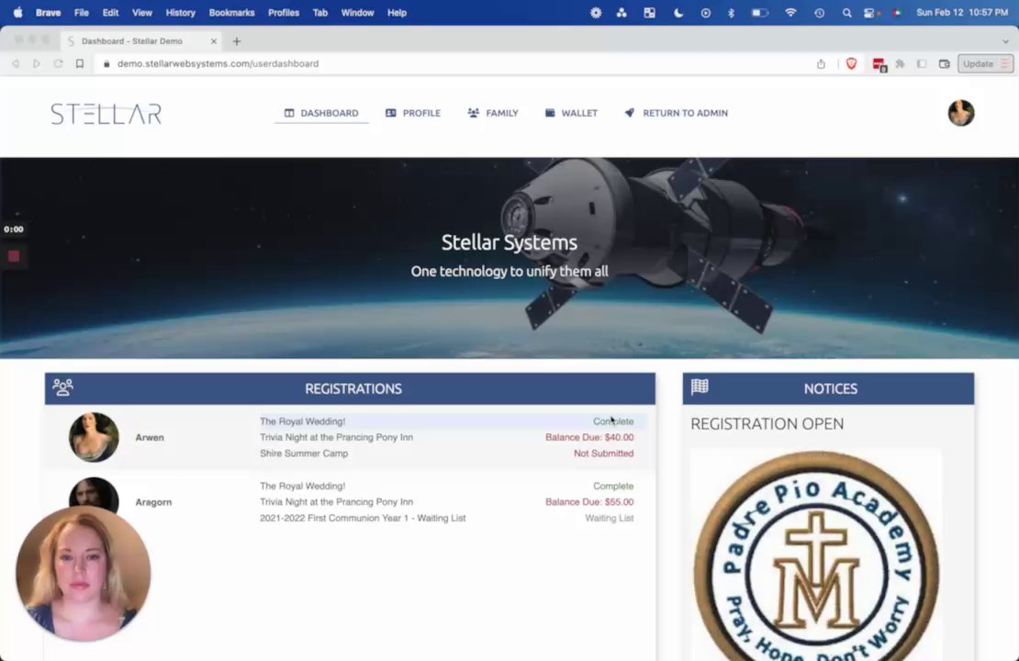1019x661 pixels.
Task: Open Control Center icon
Action: pyautogui.click(x=868, y=12)
